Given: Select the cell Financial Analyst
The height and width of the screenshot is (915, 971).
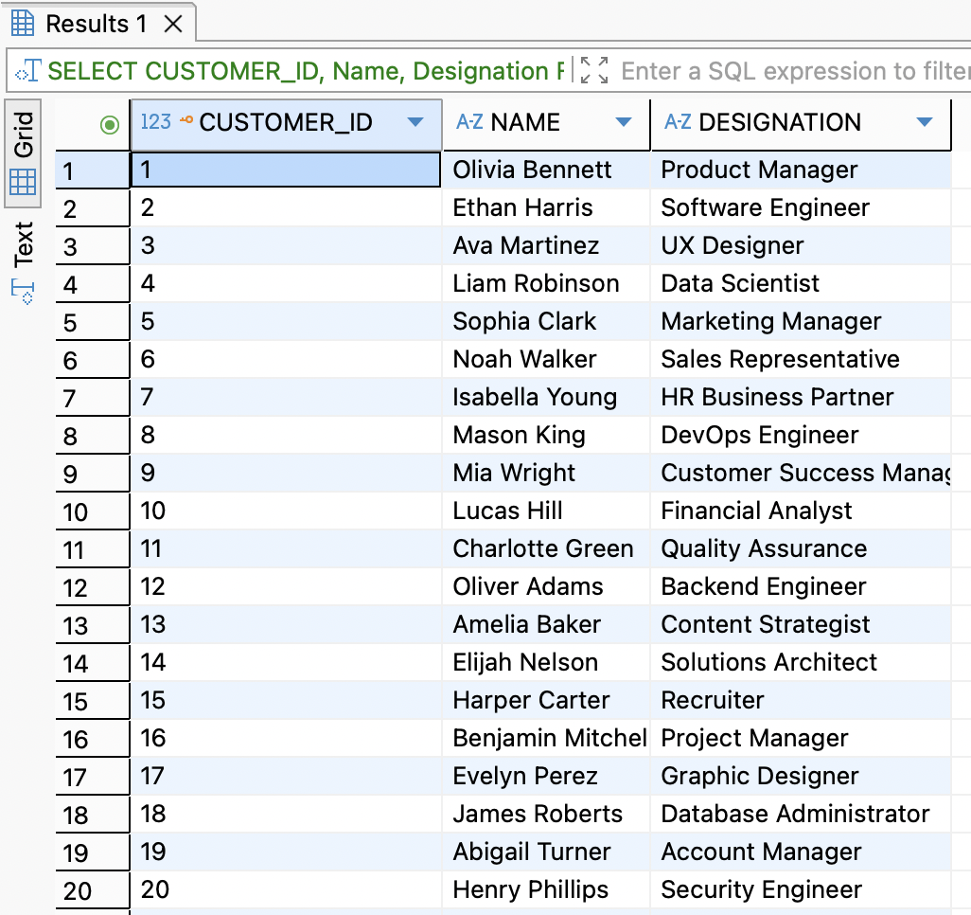Looking at the screenshot, I should coord(801,511).
